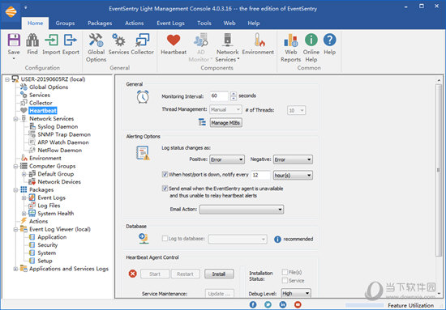Toggle send email when agent unavailable checkbox
The height and width of the screenshot is (310, 446).
pos(165,189)
